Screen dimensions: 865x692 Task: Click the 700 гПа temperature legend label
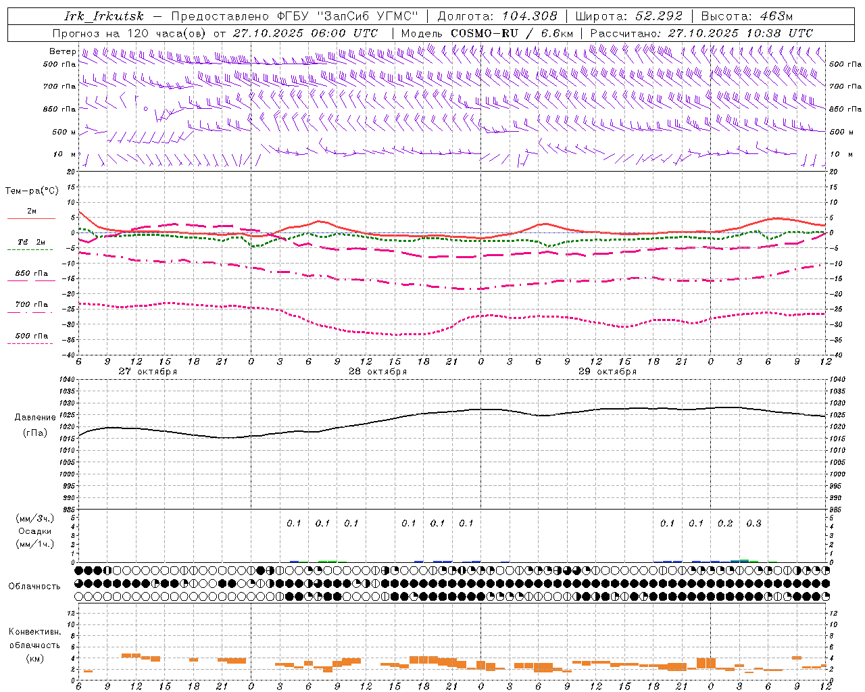[32, 305]
